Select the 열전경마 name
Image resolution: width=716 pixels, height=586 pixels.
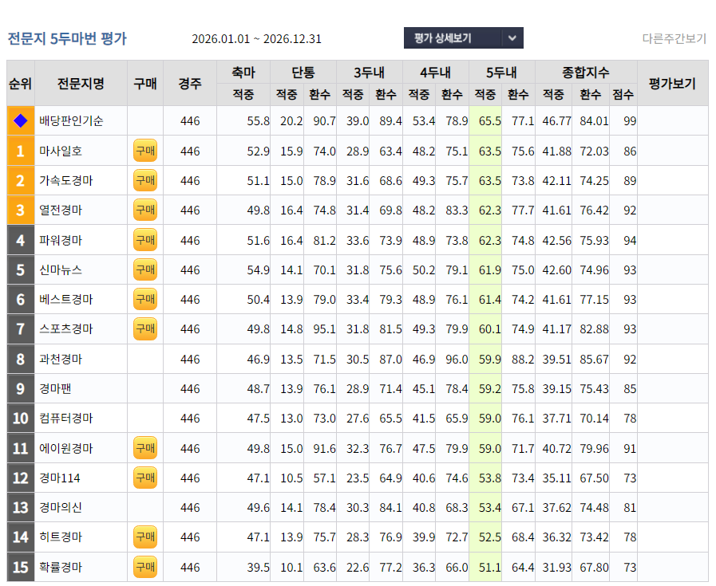[x=61, y=210]
